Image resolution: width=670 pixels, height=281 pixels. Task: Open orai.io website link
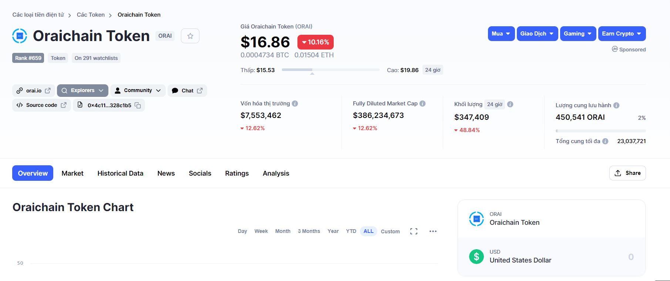coord(34,91)
